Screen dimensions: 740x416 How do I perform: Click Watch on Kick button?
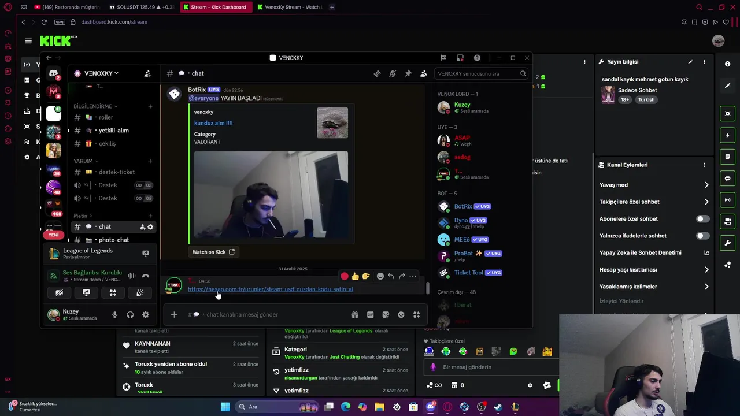tap(213, 252)
